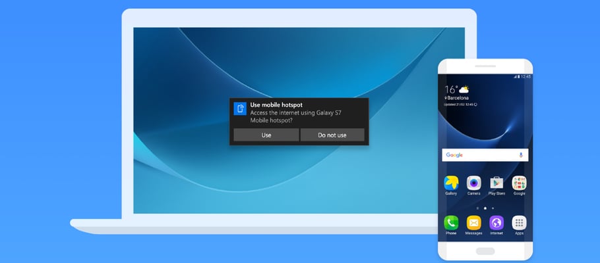Open the Play Store app
600x263 pixels.
point(496,183)
